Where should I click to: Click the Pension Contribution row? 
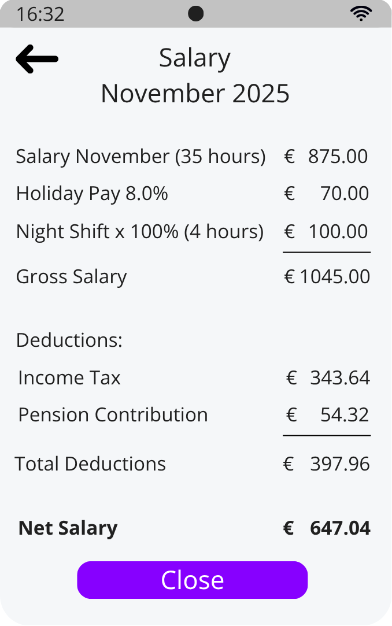tap(113, 414)
